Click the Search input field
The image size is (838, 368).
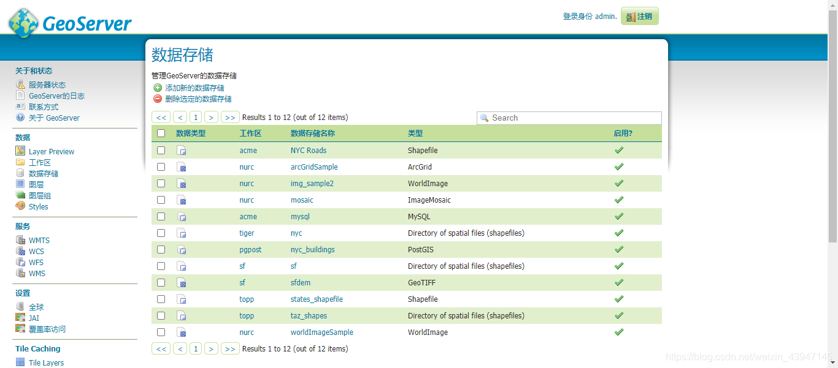[x=569, y=118]
